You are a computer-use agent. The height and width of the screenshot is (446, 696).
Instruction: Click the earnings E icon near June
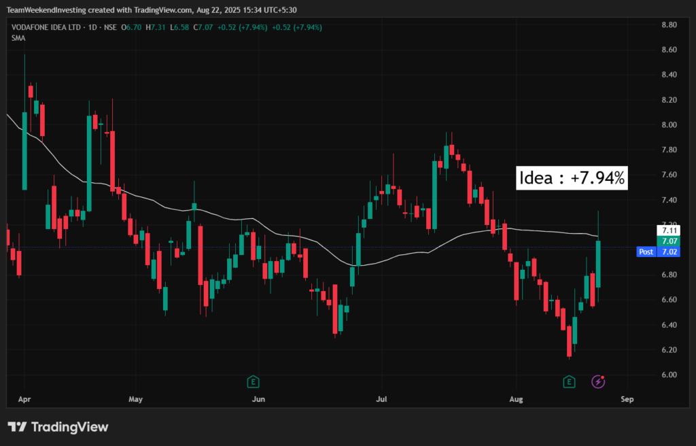click(253, 381)
